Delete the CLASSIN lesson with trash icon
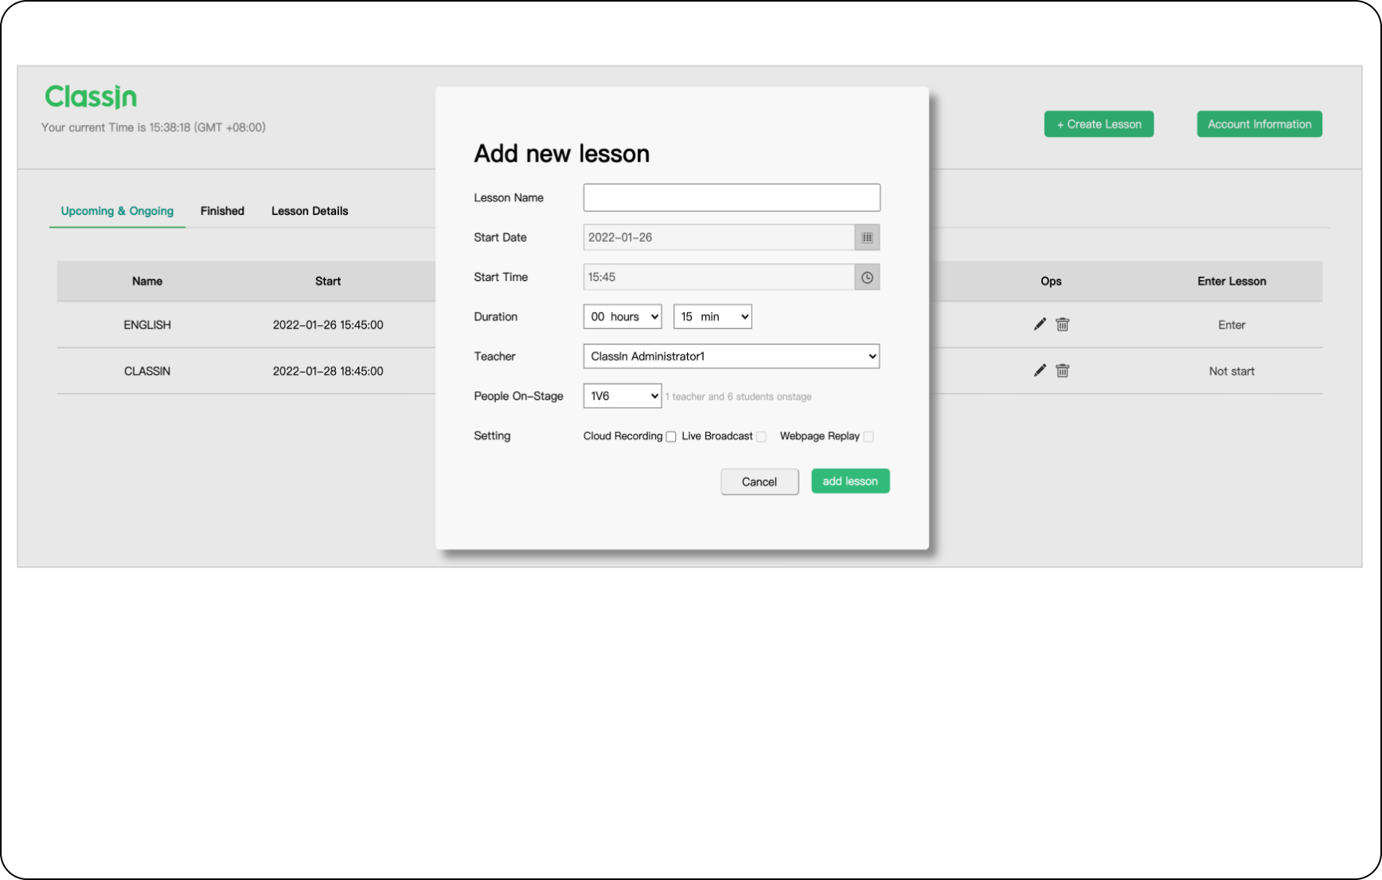 pos(1063,370)
